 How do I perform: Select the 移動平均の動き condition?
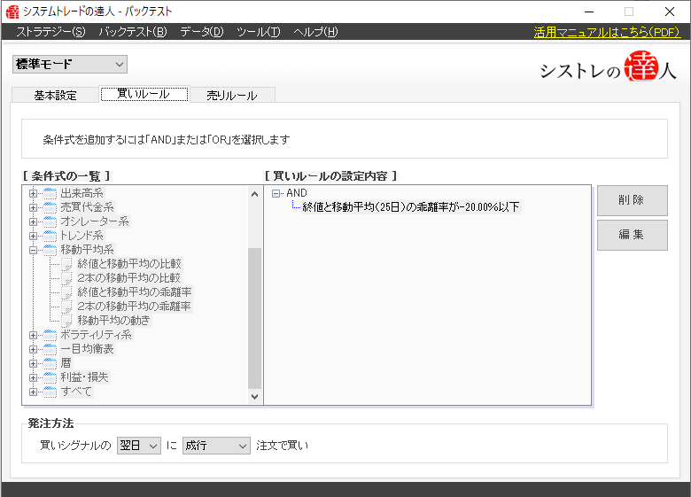pyautogui.click(x=113, y=321)
